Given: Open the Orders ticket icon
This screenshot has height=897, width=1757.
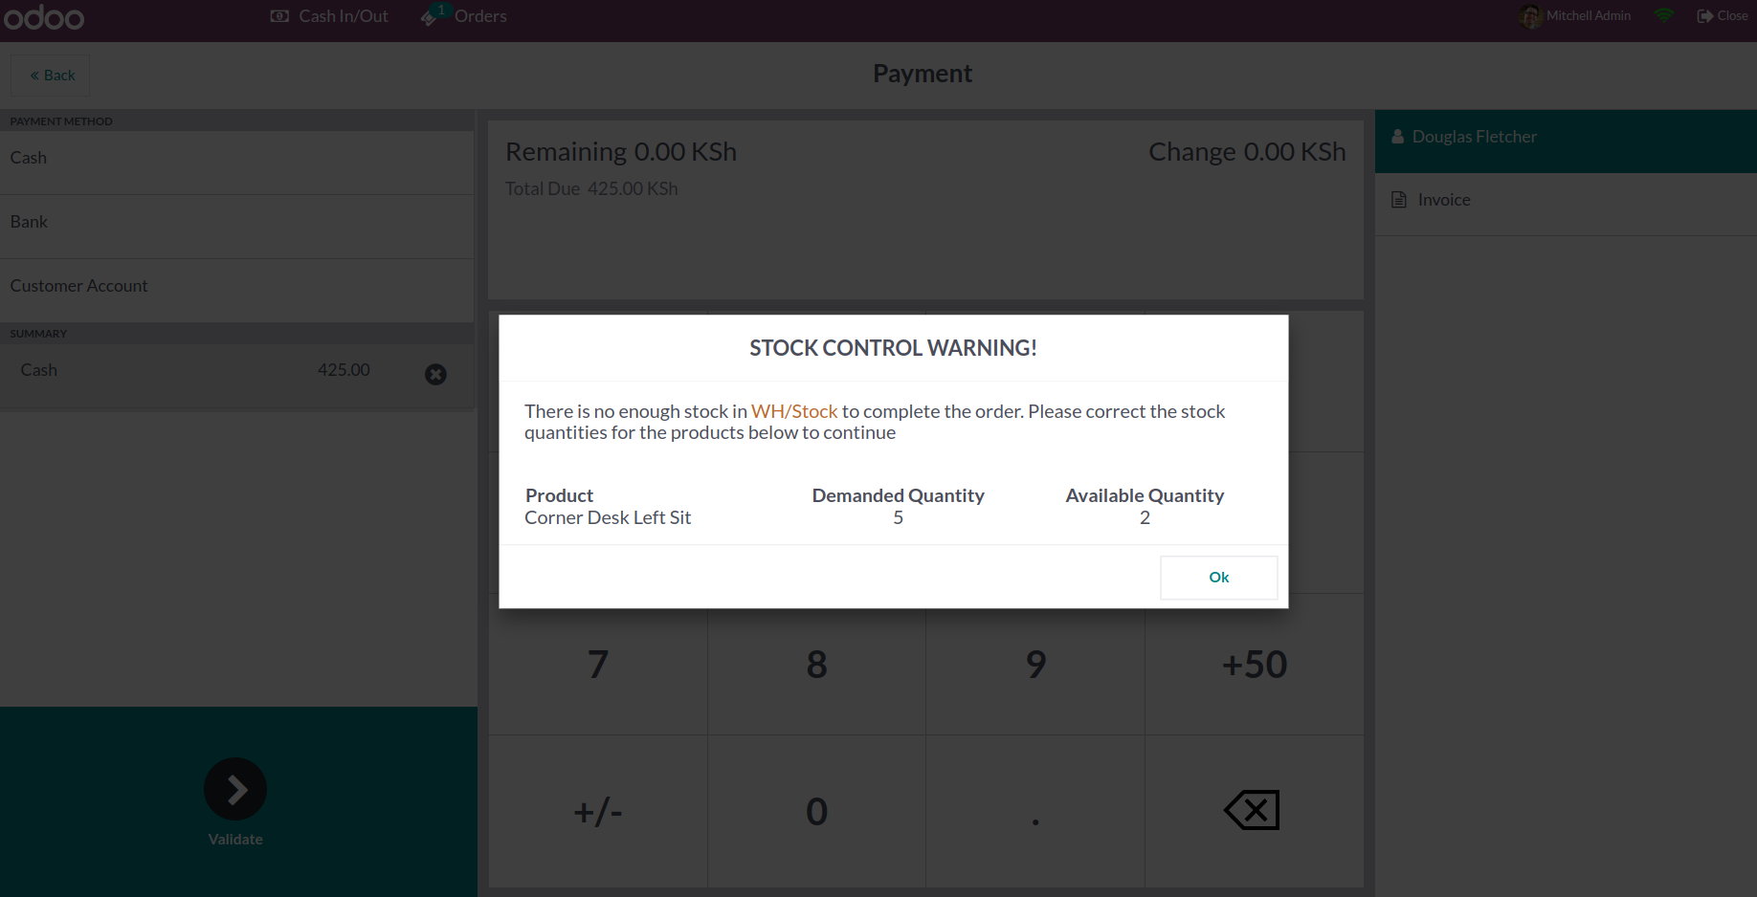Looking at the screenshot, I should pyautogui.click(x=430, y=16).
